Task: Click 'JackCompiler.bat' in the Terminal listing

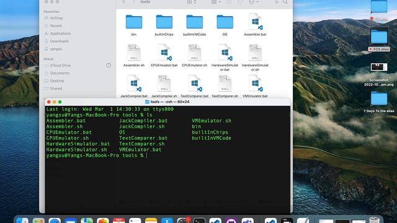Action: point(143,121)
